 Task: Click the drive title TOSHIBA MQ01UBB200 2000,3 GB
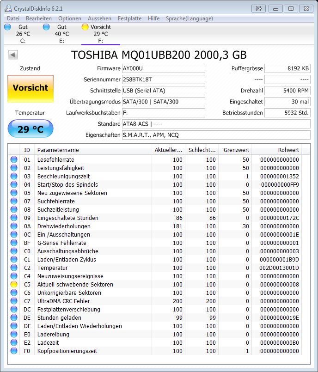(159, 55)
